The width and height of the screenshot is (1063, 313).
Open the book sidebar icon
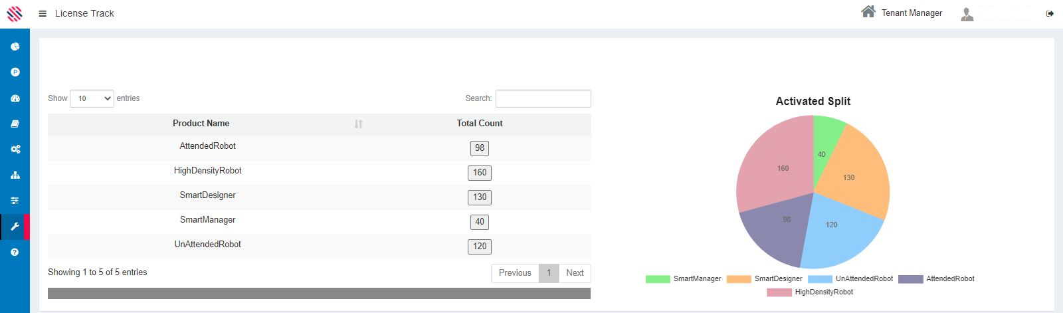[x=15, y=124]
